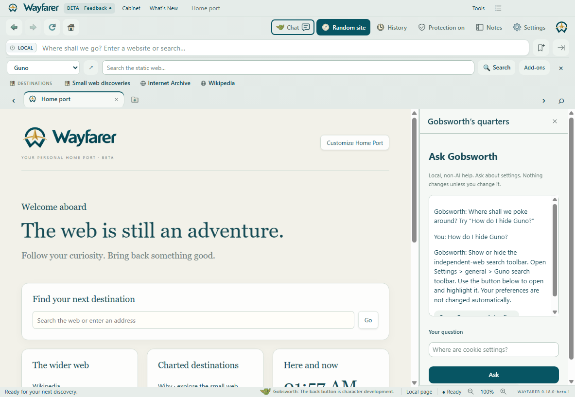
Task: Open the Tools menu
Action: (x=478, y=8)
